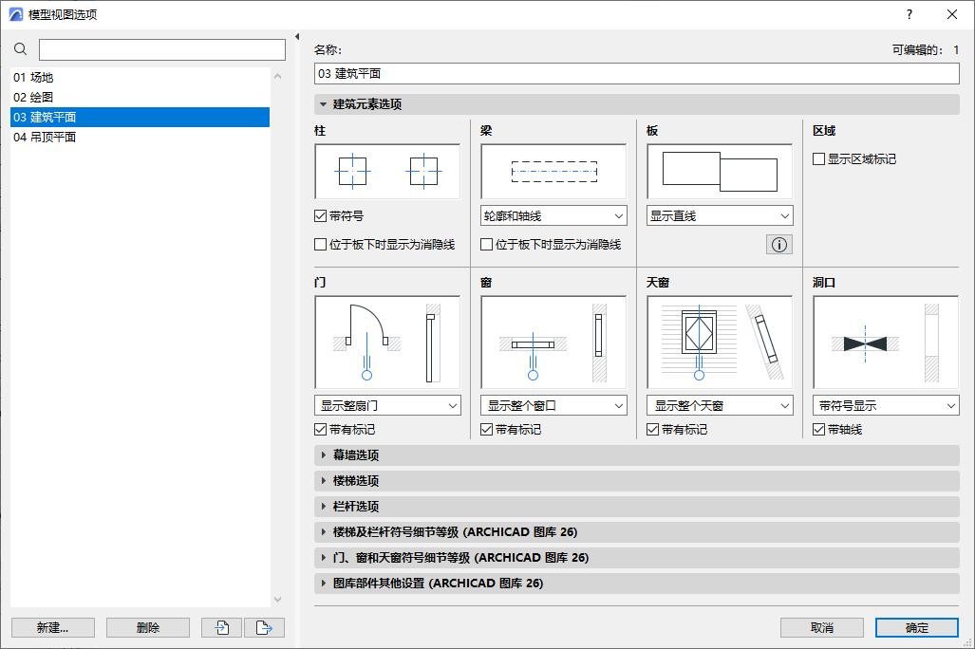
Task: Click the search magnifier icon
Action: point(20,48)
